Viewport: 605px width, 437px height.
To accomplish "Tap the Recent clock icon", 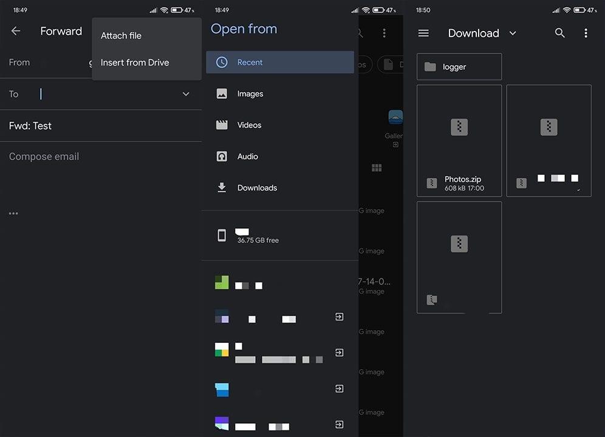I will (x=222, y=62).
